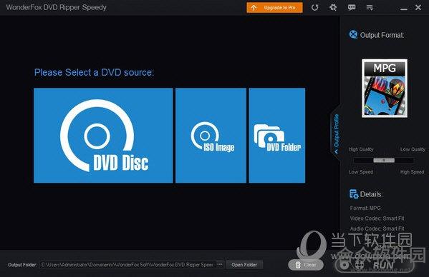Open settings via the gear icon

coord(333,7)
